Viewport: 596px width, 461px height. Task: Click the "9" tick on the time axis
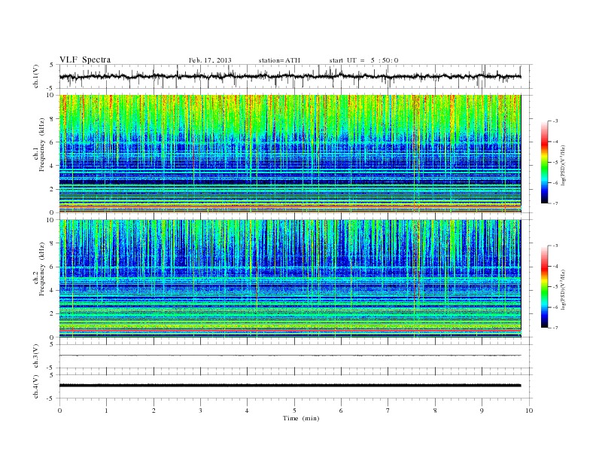click(x=482, y=411)
